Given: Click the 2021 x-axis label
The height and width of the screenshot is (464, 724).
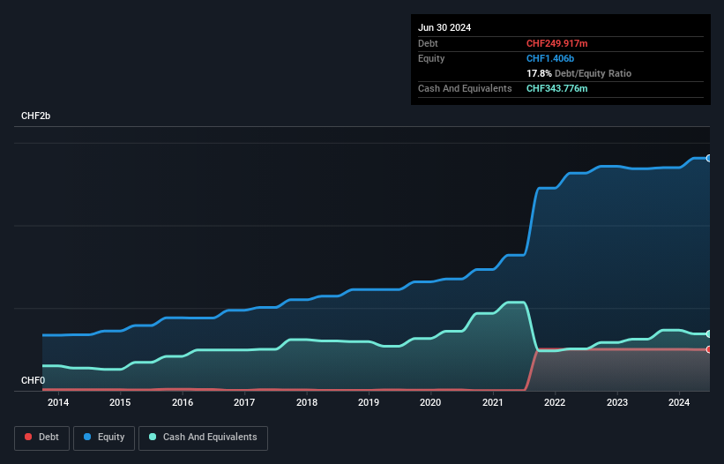Looking at the screenshot, I should pyautogui.click(x=493, y=402).
